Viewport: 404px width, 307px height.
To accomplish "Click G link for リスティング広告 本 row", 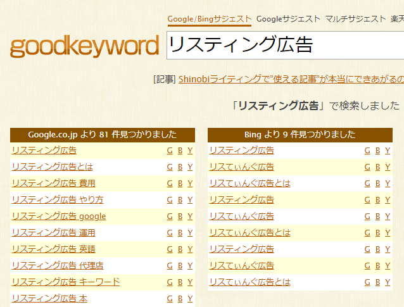I will [170, 299].
